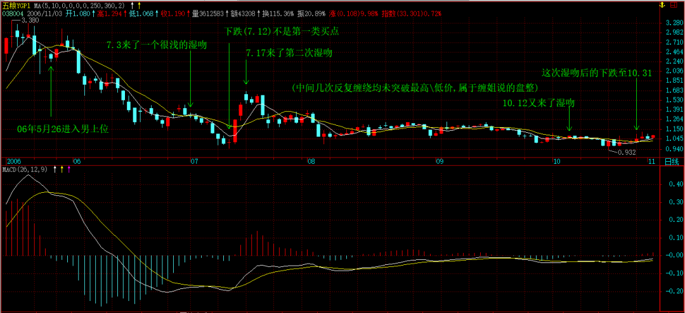The image size is (685, 313).
Task: Select the 07 month marker on timeline
Action: pos(195,161)
